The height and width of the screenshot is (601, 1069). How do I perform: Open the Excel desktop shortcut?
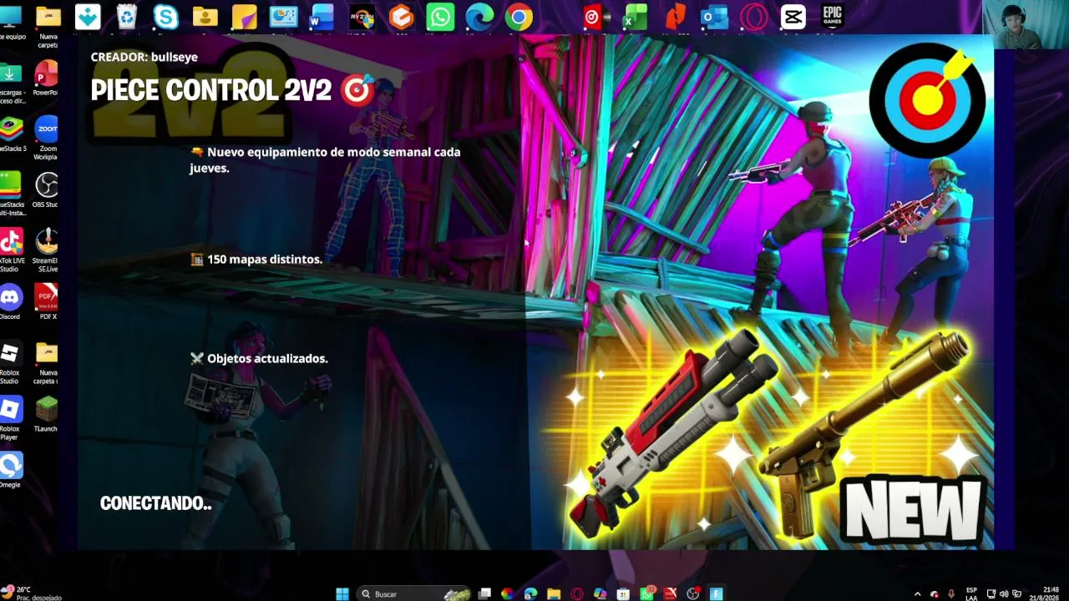point(636,17)
